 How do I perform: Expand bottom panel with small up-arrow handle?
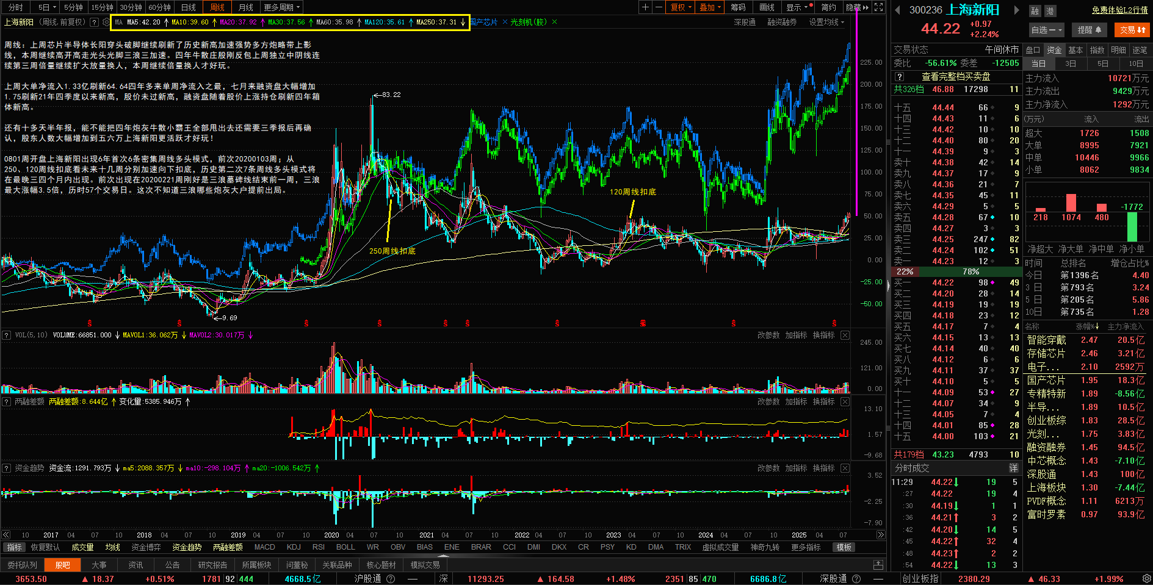(444, 556)
